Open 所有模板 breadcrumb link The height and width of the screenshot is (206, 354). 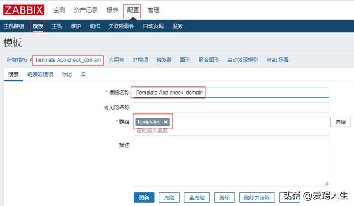tap(17, 60)
